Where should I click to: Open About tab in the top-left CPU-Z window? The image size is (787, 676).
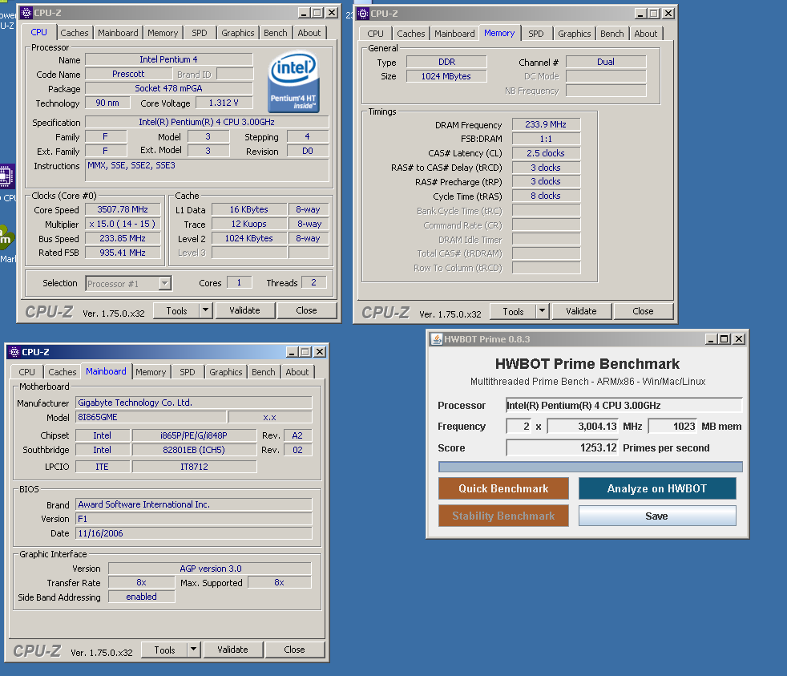point(309,33)
